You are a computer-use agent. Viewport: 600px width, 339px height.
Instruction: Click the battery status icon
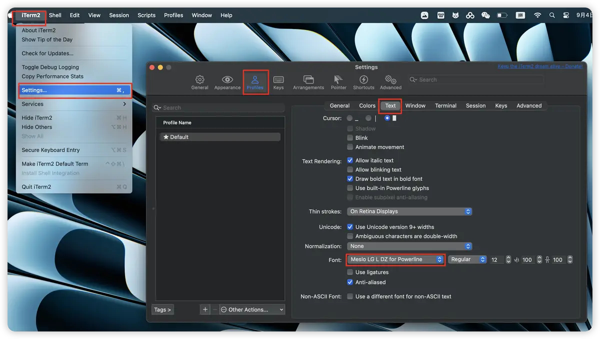502,15
